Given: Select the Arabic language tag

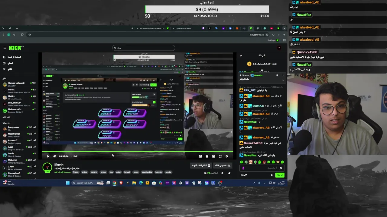Looking at the screenshot, I should coord(76,172).
